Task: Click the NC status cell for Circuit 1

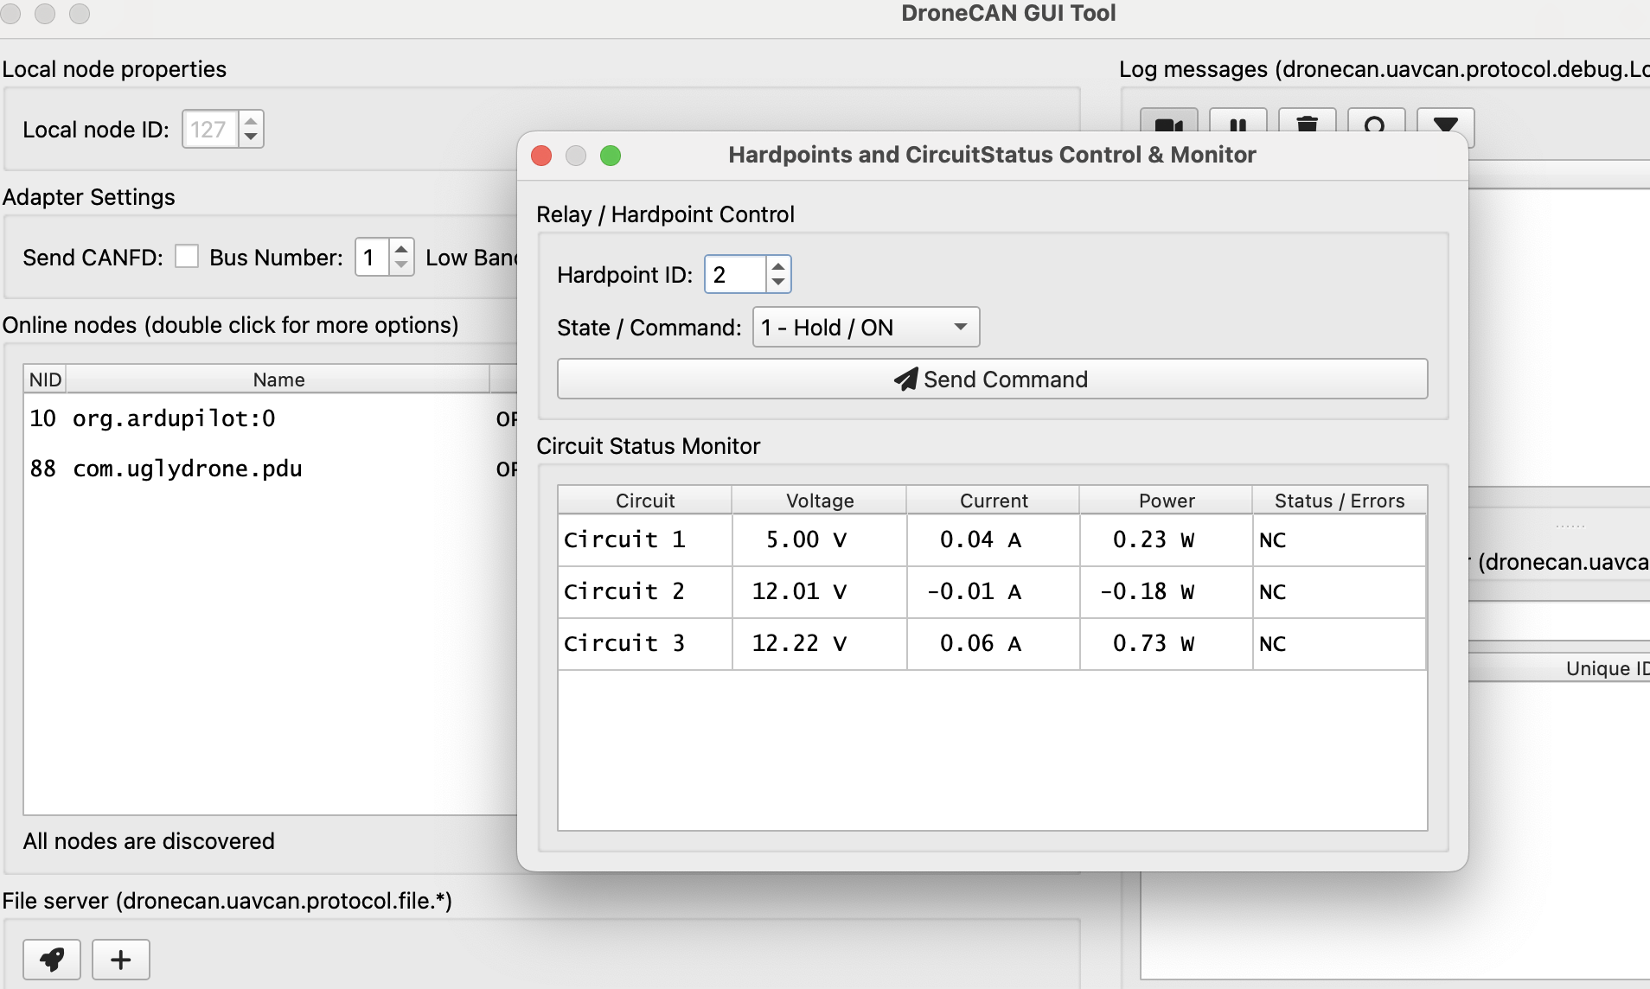Action: 1340,540
